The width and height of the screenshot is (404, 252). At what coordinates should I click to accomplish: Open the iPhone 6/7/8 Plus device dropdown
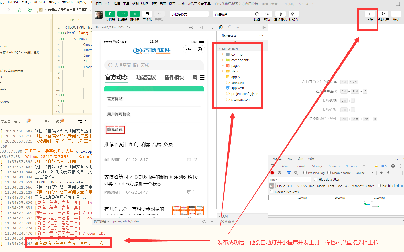coord(113,27)
